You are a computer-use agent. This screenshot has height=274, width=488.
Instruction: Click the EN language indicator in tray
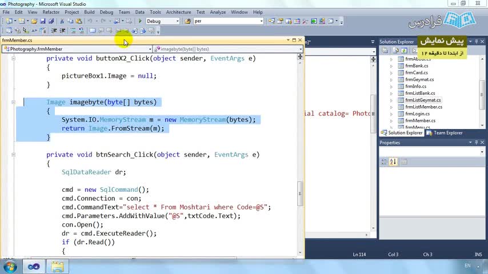click(467, 265)
